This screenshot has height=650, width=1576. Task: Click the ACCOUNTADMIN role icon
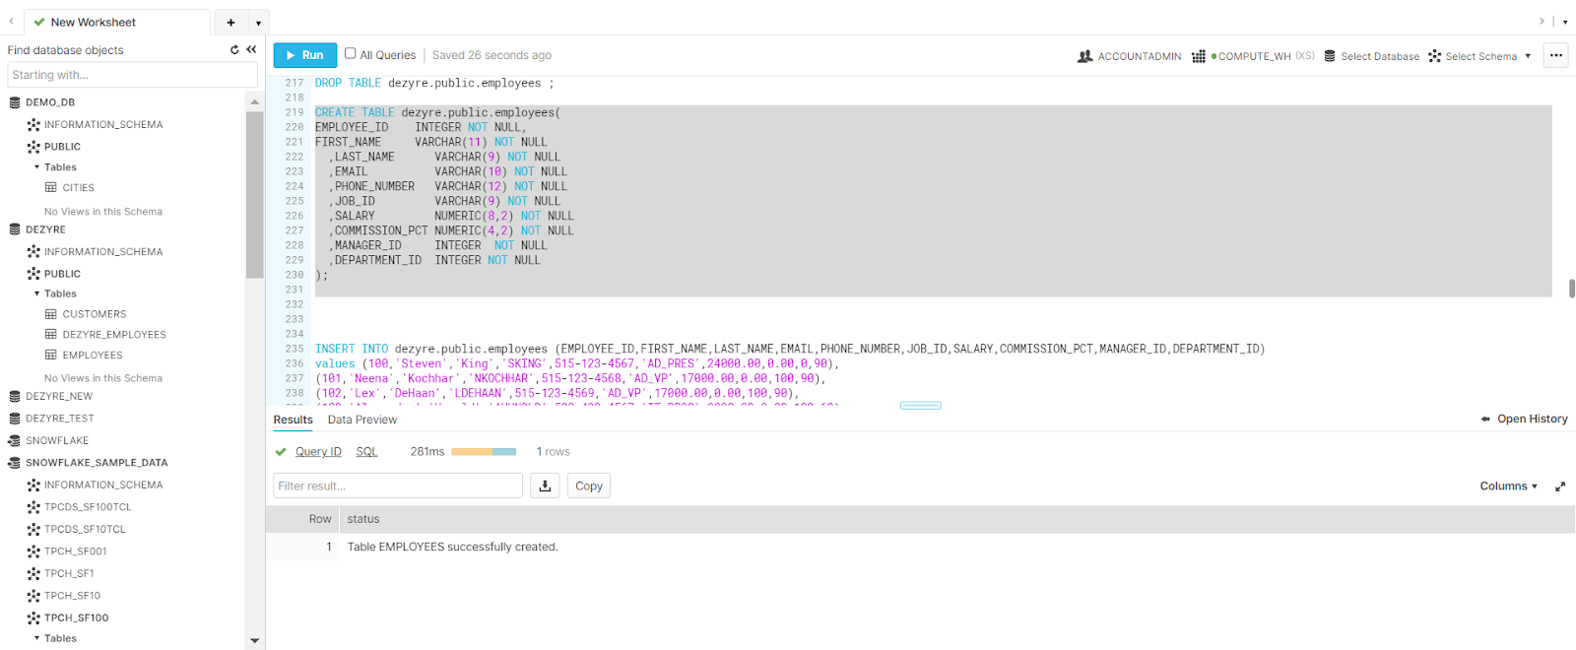coord(1084,56)
